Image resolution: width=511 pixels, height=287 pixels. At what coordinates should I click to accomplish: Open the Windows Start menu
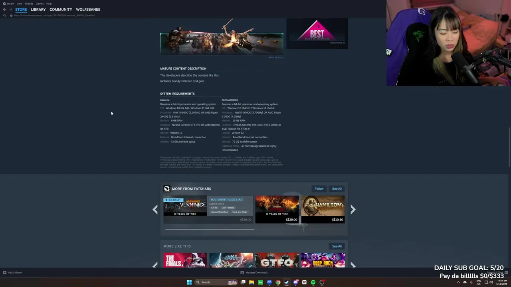189,282
